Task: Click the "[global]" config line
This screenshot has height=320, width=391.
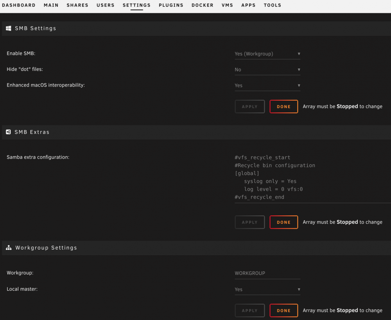Action: (x=247, y=174)
